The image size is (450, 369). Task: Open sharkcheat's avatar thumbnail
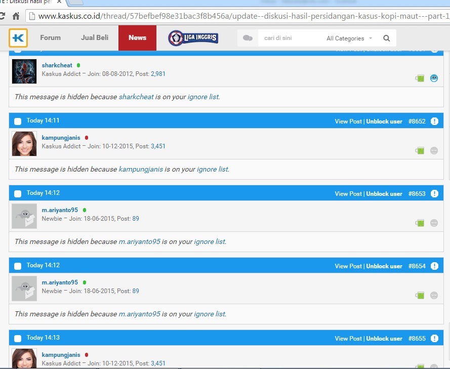click(x=24, y=71)
